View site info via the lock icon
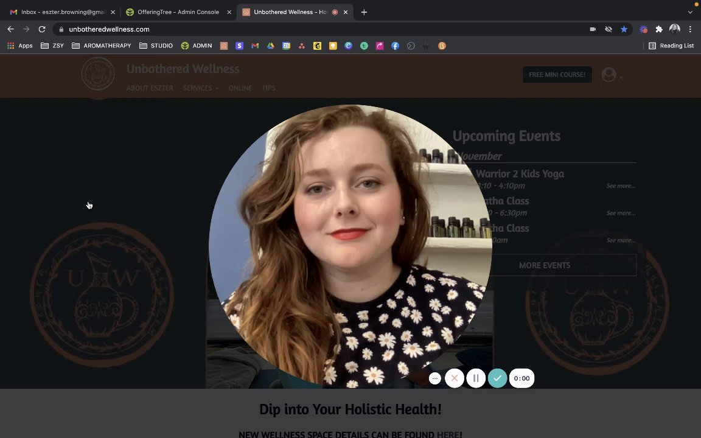701x438 pixels. [61, 29]
